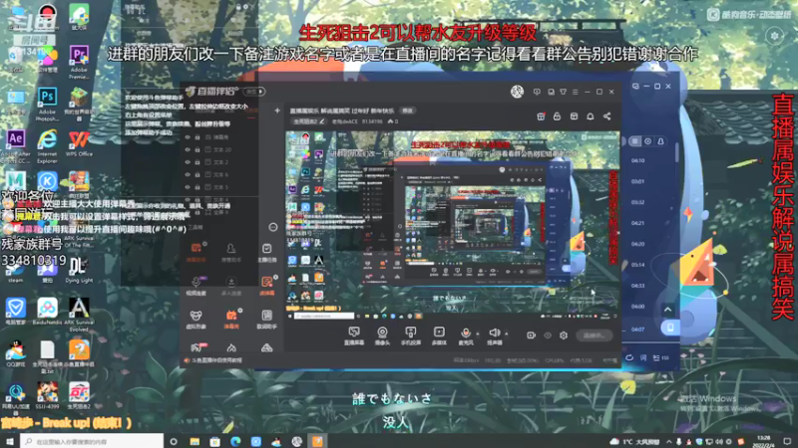Open the message icon in title bar
This screenshot has width=798, height=448.
pyautogui.click(x=537, y=92)
